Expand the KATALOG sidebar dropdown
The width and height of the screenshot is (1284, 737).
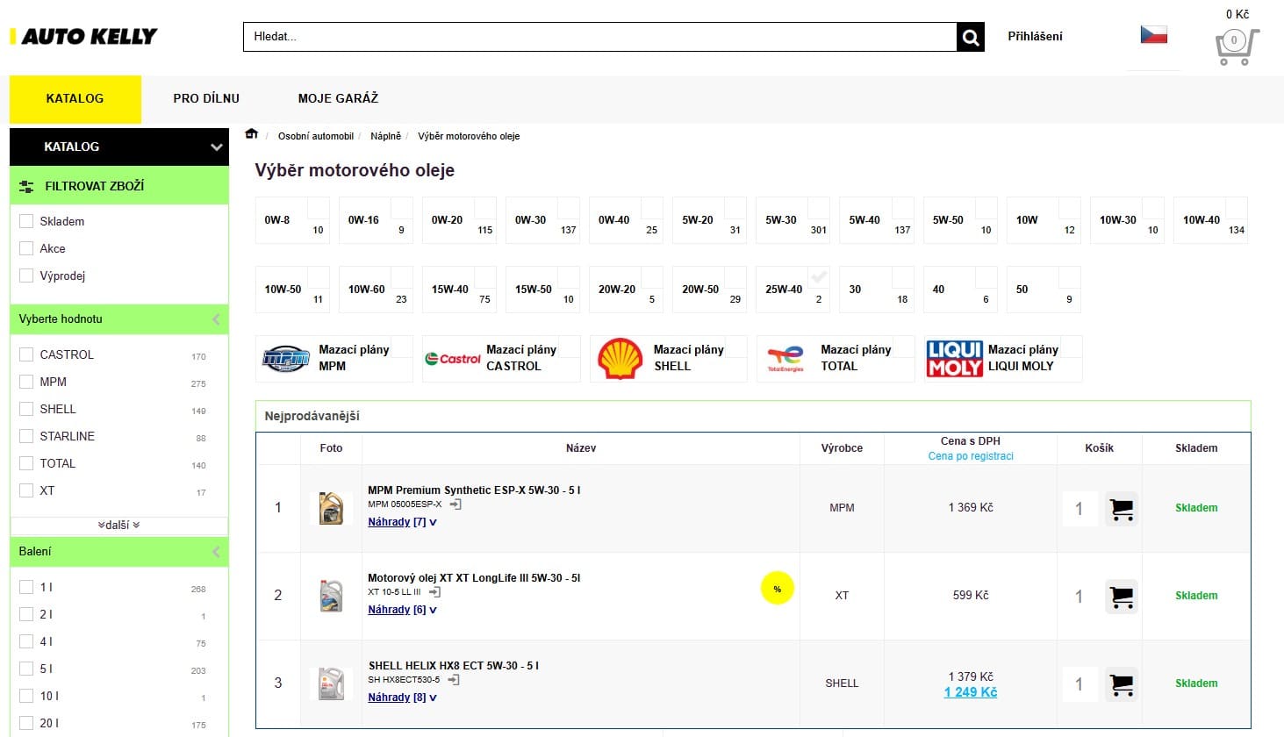pyautogui.click(x=216, y=147)
